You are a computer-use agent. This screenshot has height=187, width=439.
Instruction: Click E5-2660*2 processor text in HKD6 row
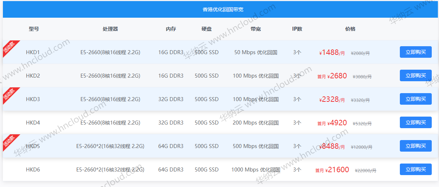point(110,170)
